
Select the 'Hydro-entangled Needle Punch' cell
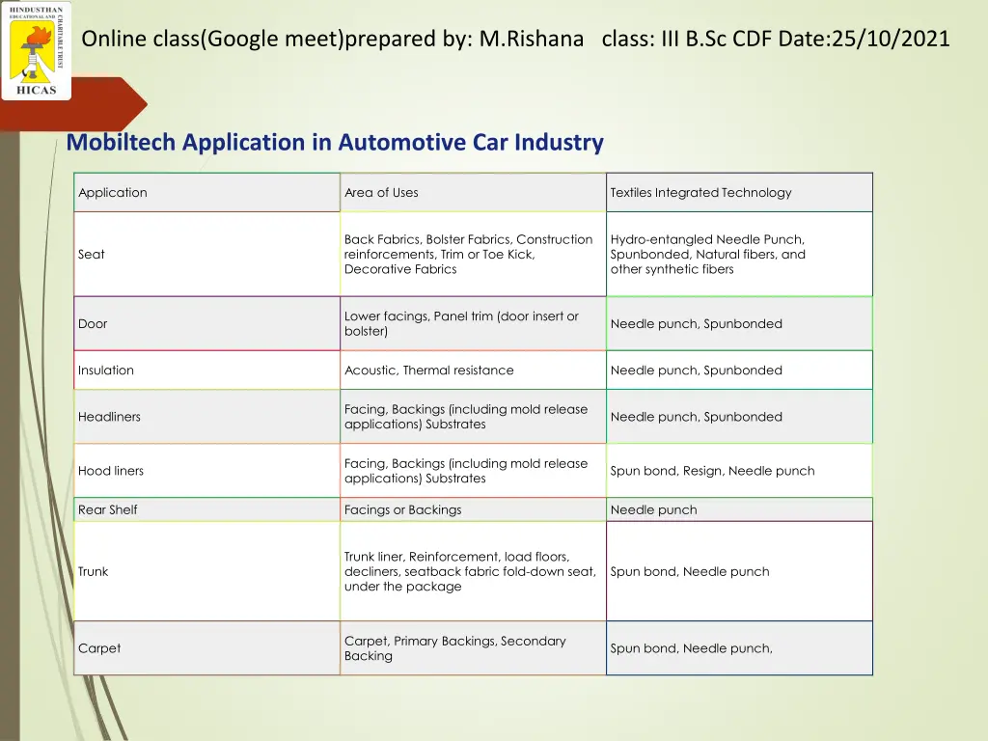[739, 254]
